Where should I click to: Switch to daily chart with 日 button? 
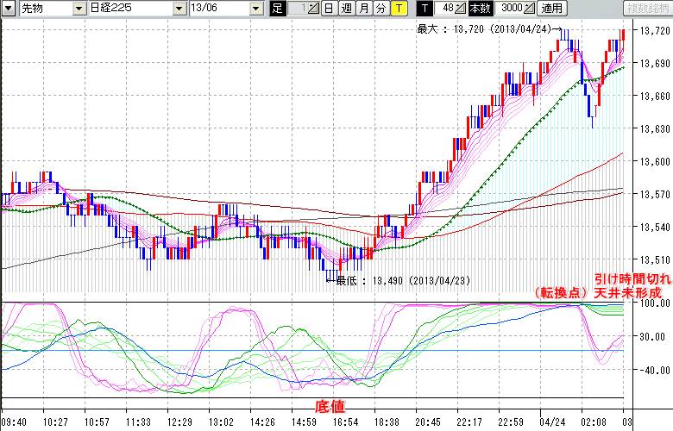[329, 9]
